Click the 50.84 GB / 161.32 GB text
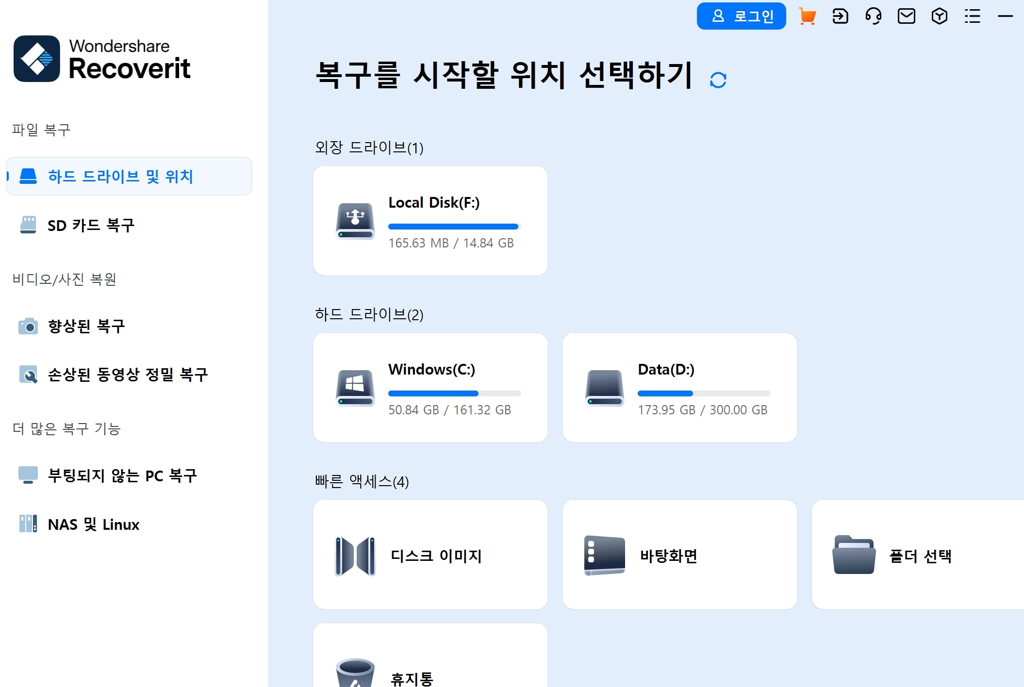The image size is (1024, 687). tap(449, 410)
